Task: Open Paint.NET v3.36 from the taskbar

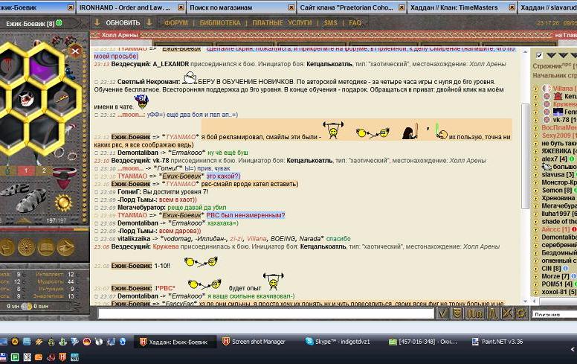Action: [498, 342]
